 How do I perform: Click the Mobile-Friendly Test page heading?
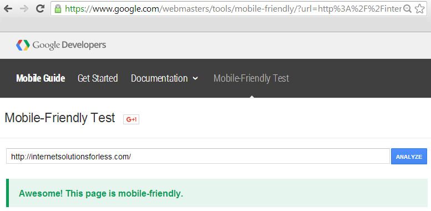click(60, 118)
